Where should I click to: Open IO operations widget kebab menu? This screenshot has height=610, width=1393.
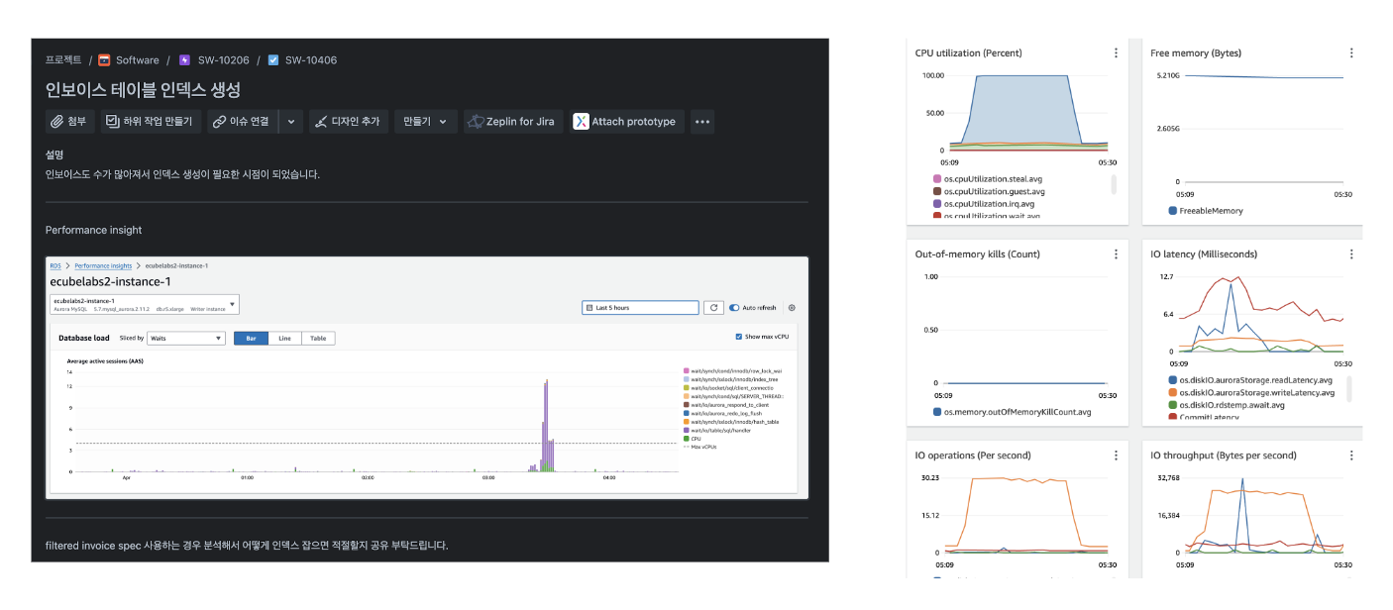click(1117, 456)
